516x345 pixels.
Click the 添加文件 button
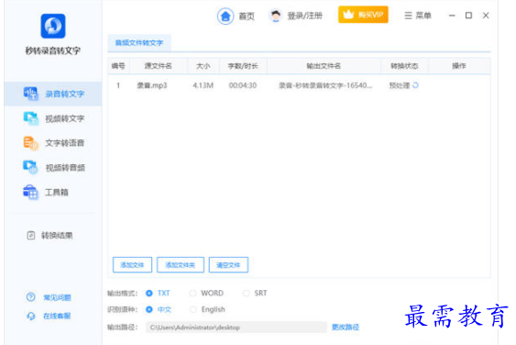132,264
